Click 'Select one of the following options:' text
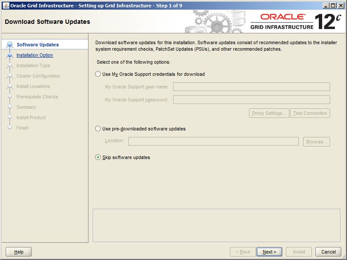 (x=134, y=62)
